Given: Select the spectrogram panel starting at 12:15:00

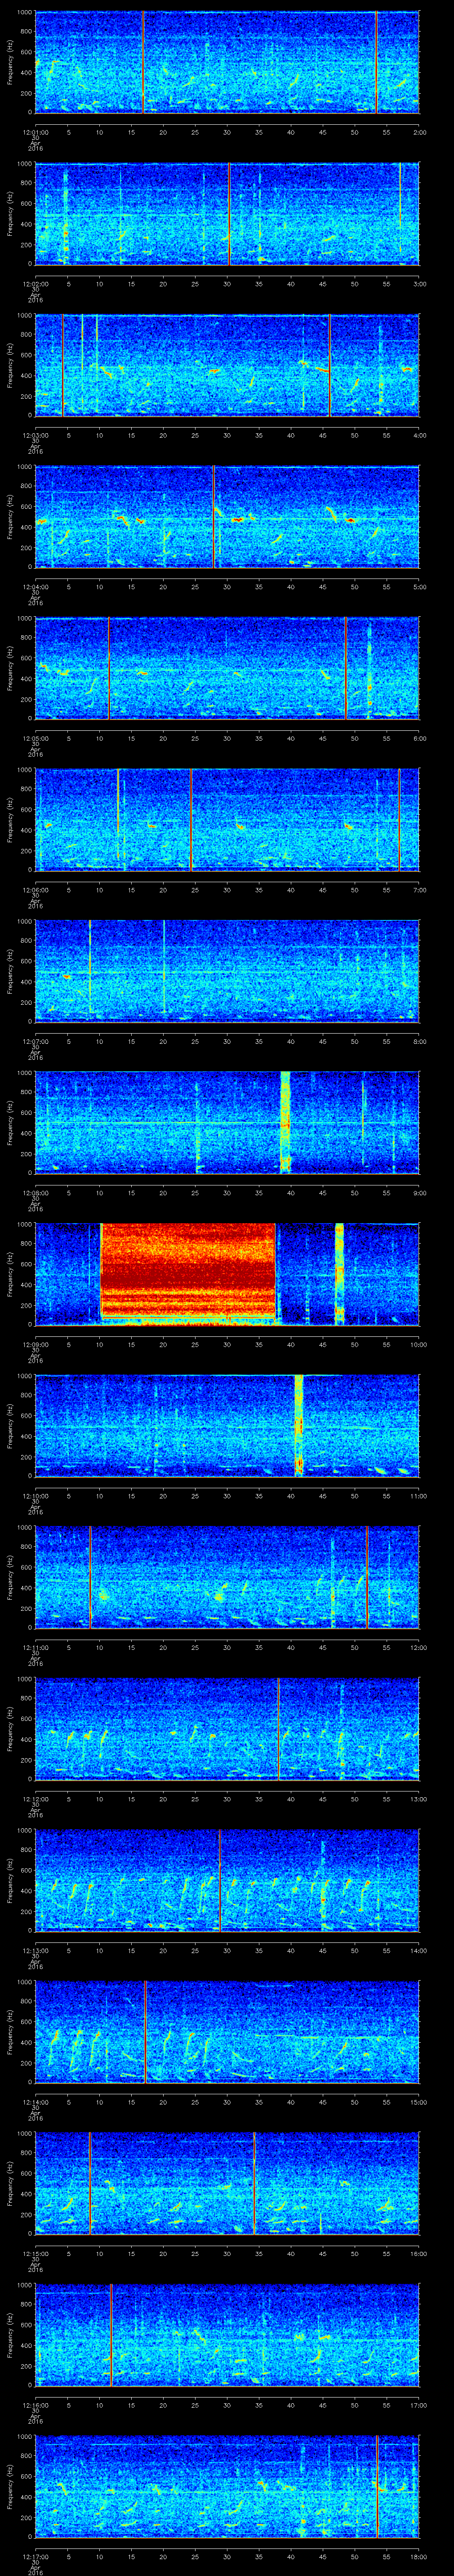Looking at the screenshot, I should pos(227,2183).
